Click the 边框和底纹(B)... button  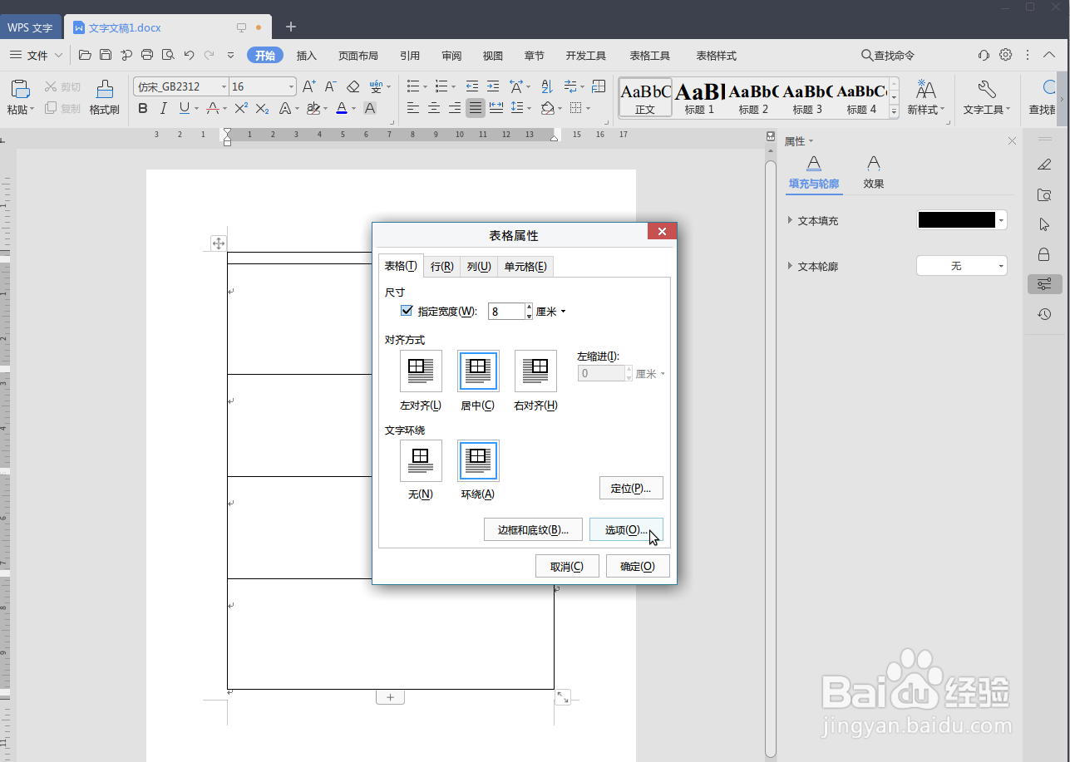[533, 529]
